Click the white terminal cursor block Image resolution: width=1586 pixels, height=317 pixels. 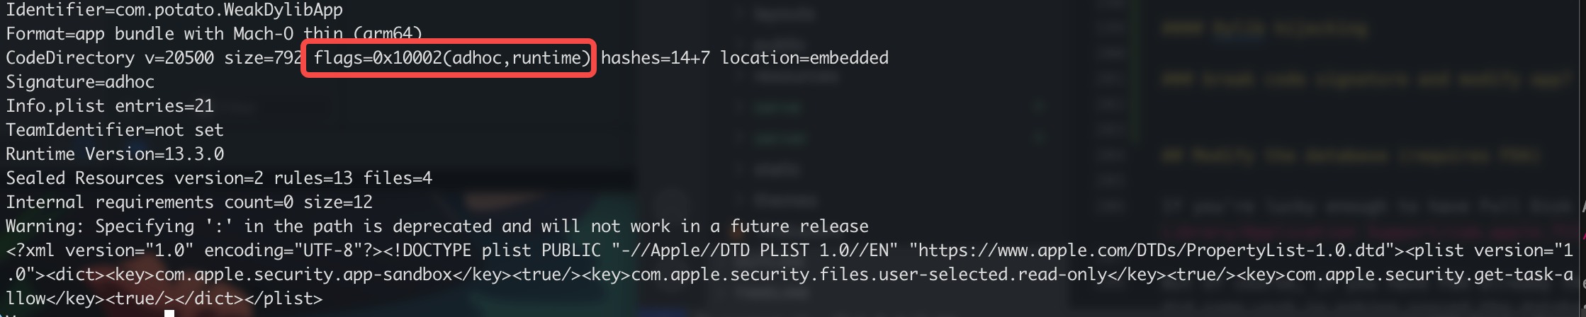coord(169,313)
